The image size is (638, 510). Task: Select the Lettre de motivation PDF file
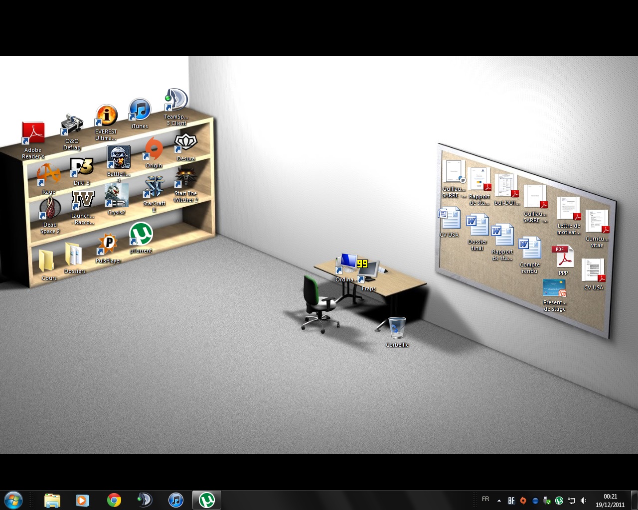pyautogui.click(x=569, y=209)
